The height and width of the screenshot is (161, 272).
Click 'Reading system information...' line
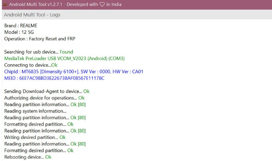(35, 111)
